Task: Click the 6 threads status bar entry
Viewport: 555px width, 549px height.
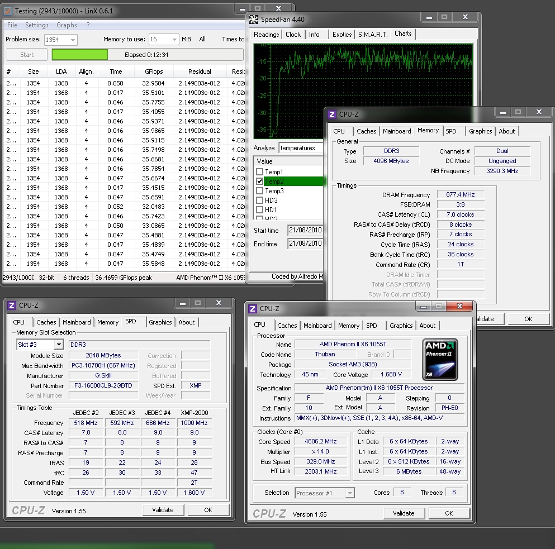Action: 76,278
